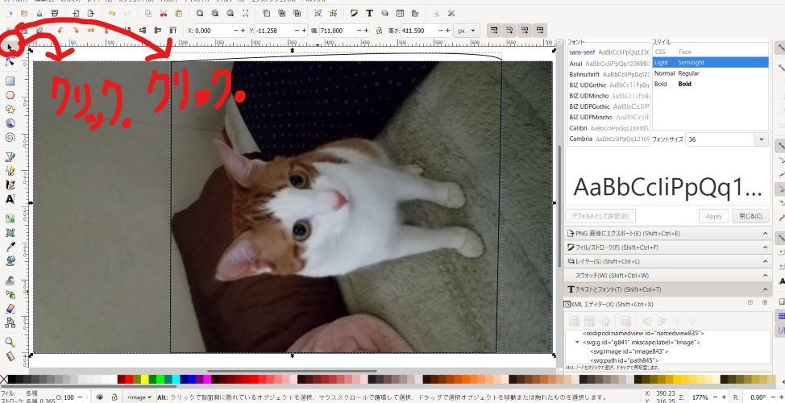
Task: Select the Zoom magnifier tool
Action: 10,343
